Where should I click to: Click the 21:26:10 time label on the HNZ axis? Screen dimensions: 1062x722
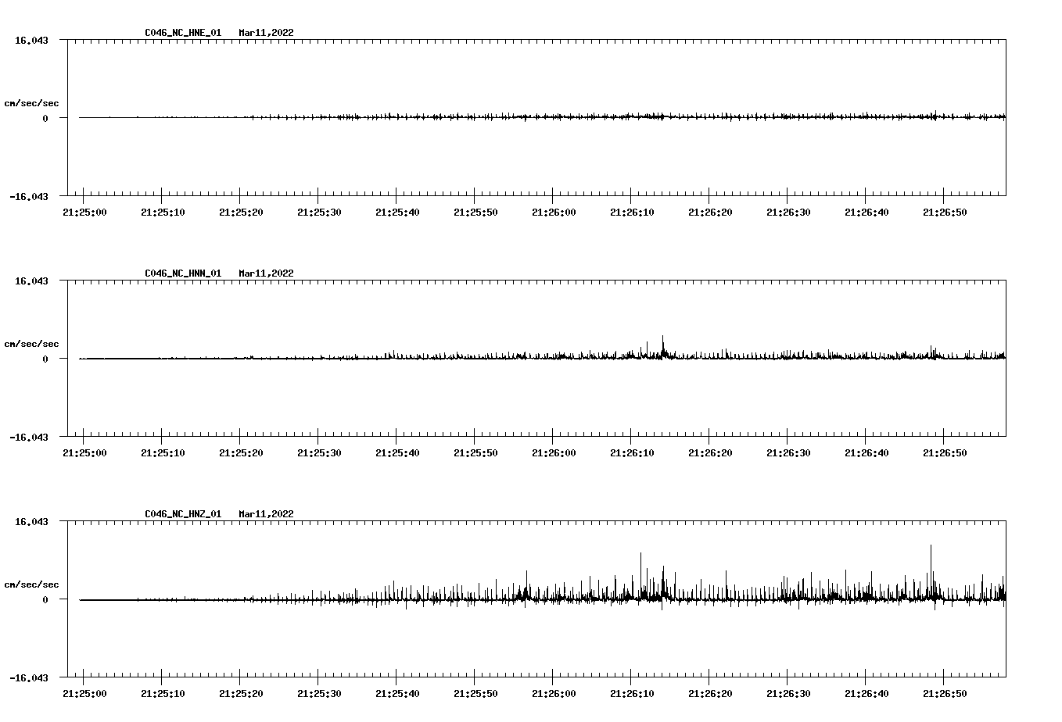(x=632, y=694)
